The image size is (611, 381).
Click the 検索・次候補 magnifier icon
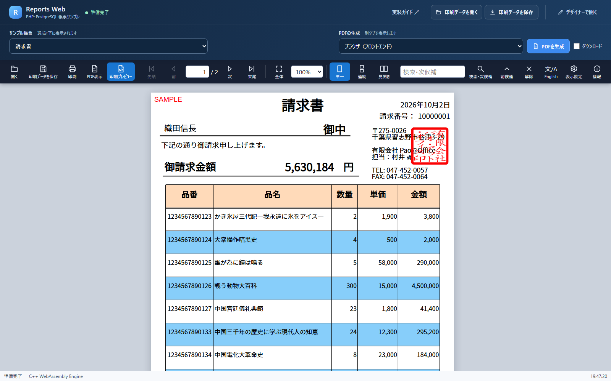(x=480, y=72)
